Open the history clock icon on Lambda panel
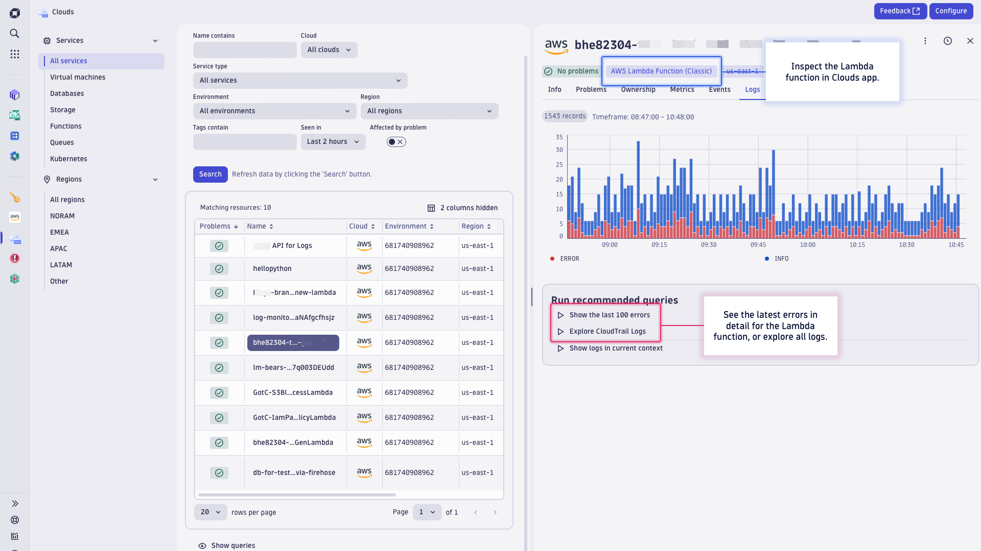Viewport: 981px width, 551px height. pyautogui.click(x=948, y=41)
